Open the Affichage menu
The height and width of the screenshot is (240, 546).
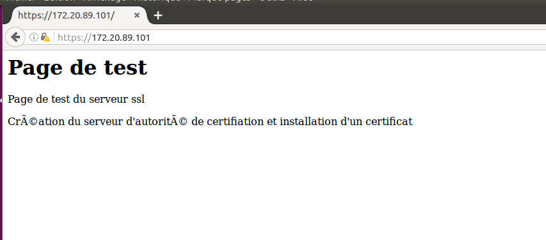[104, 1]
